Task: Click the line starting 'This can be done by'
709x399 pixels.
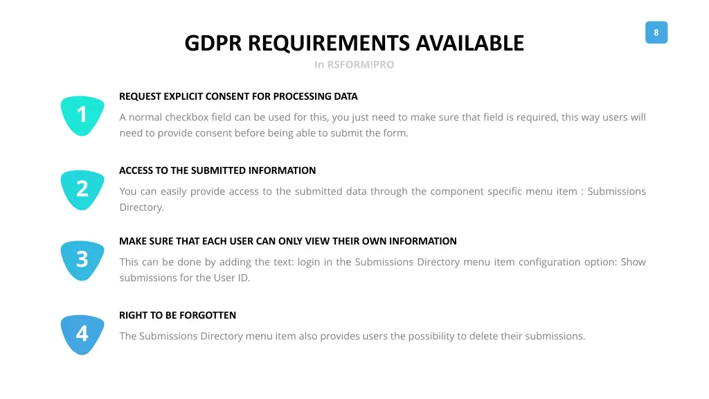Action: point(382,262)
